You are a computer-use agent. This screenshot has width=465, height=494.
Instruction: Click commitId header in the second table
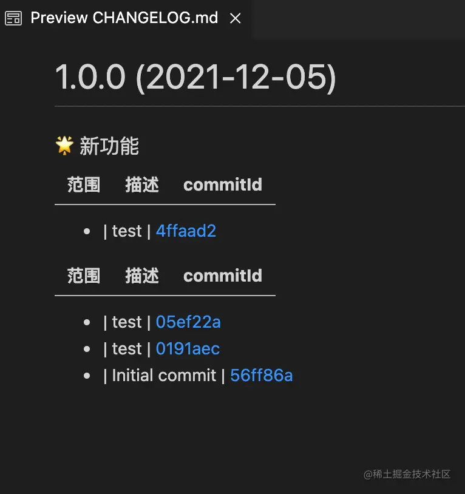pos(223,276)
